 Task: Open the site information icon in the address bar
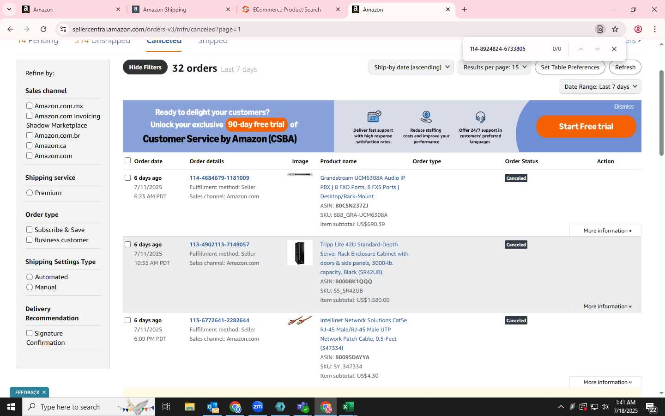63,29
